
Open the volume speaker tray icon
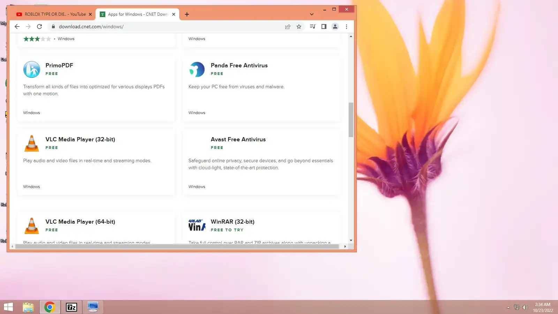pyautogui.click(x=525, y=307)
